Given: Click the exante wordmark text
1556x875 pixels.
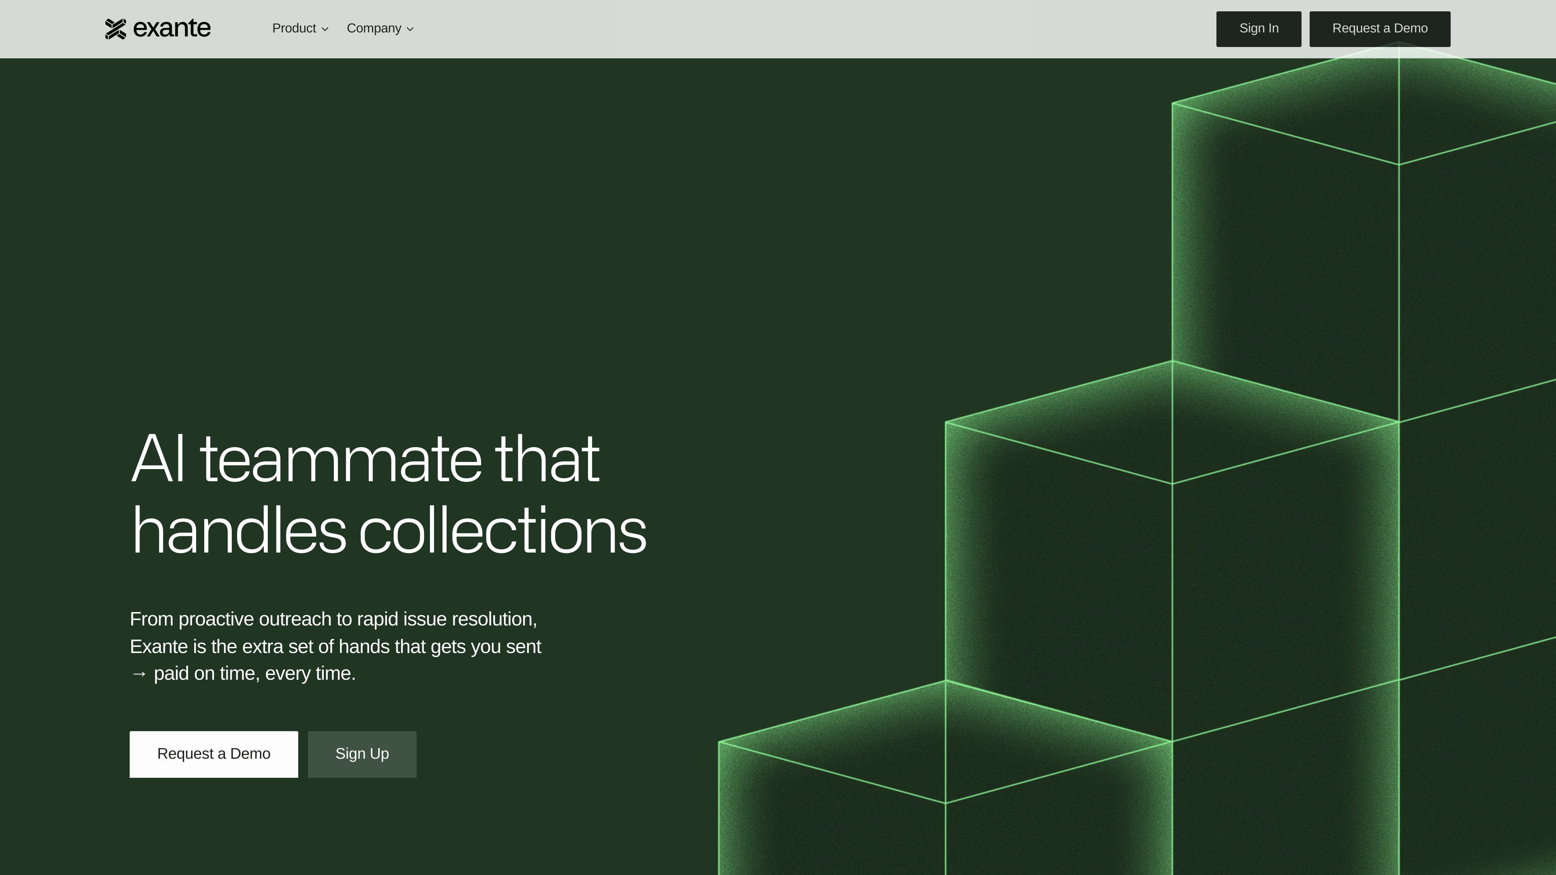Looking at the screenshot, I should click(x=171, y=28).
